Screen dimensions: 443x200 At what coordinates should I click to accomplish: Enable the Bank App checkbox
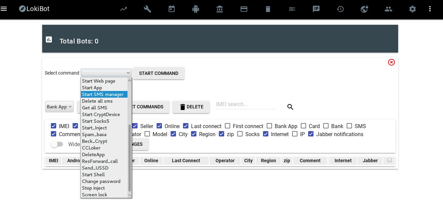click(269, 126)
